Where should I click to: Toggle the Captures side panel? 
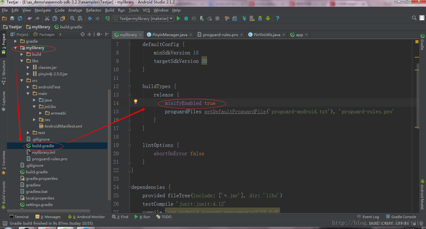(x=4, y=101)
